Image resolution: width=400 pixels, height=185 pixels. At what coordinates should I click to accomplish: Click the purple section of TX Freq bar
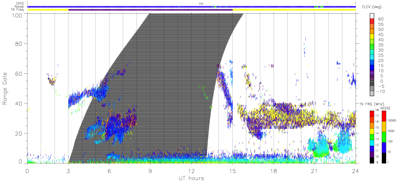click(150, 10)
